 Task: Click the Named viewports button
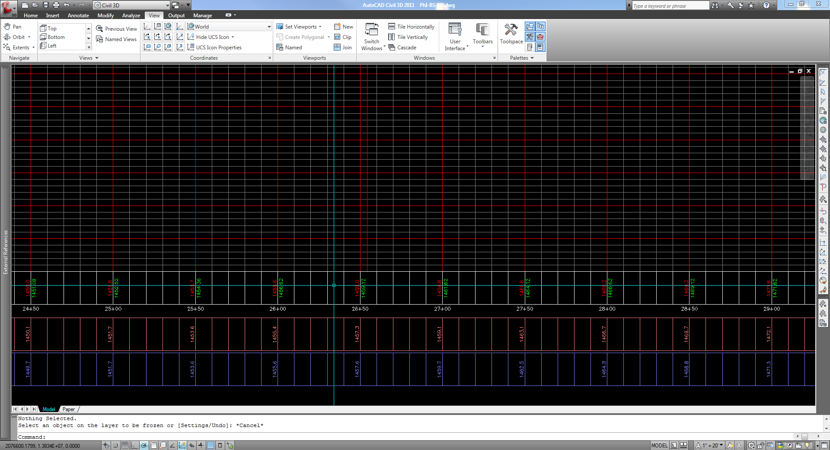(x=289, y=48)
